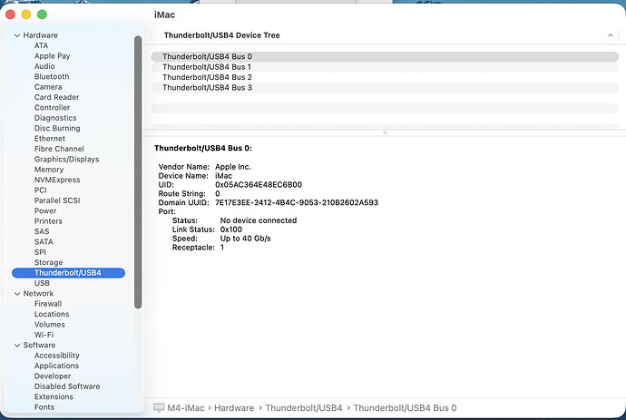Click the M4-iMac computer icon in path bar
The height and width of the screenshot is (420, 626).
tap(159, 407)
